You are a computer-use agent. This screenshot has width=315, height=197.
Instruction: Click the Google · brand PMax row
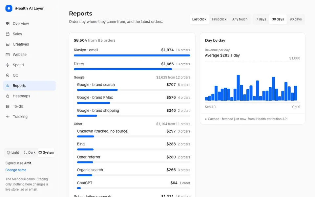click(x=134, y=100)
